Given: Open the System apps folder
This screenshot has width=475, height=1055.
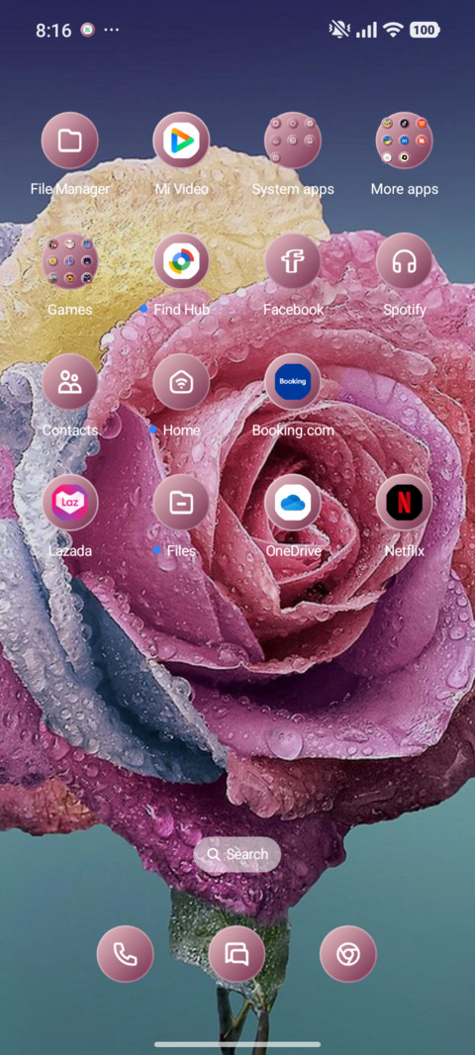Looking at the screenshot, I should pos(293,141).
